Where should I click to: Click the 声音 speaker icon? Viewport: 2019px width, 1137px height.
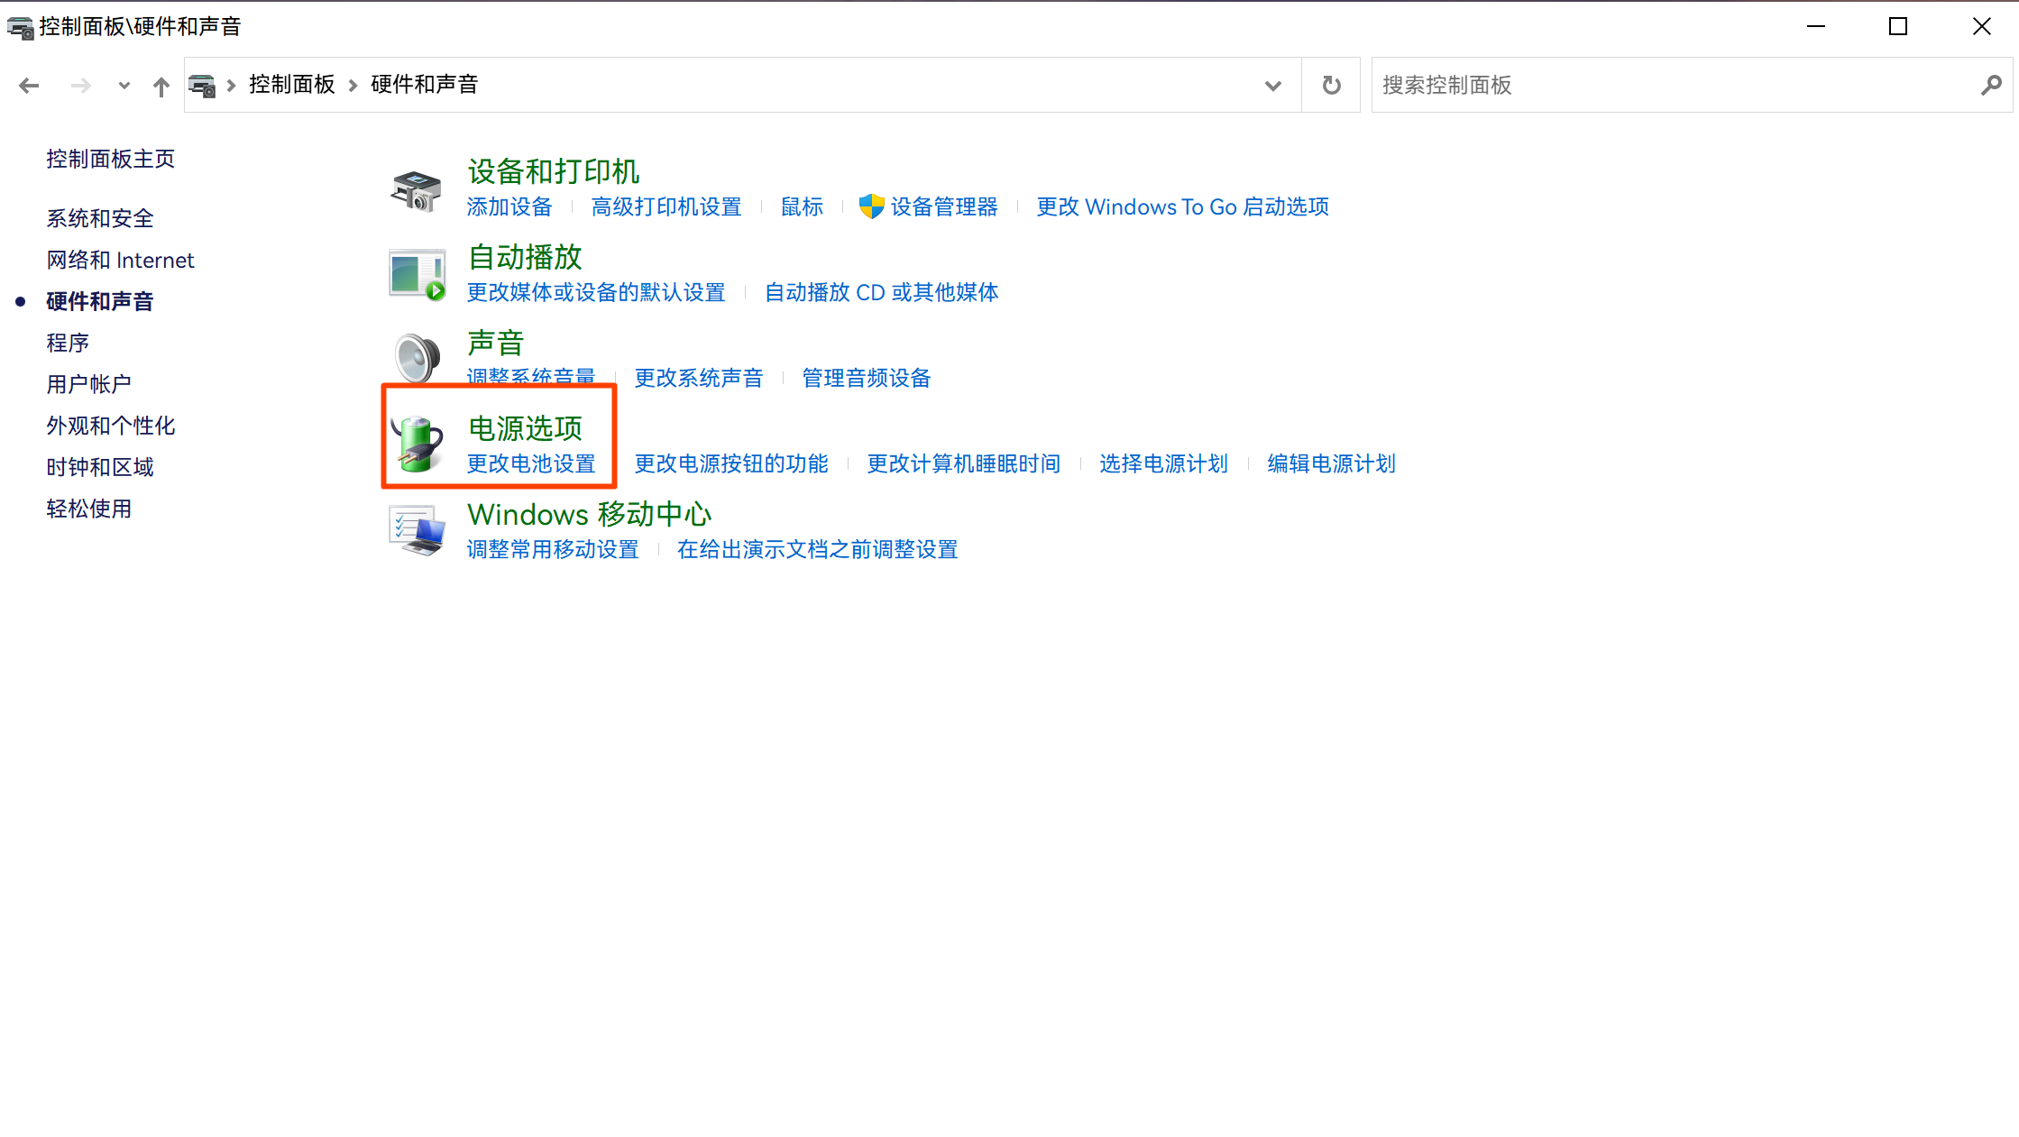[x=416, y=355]
